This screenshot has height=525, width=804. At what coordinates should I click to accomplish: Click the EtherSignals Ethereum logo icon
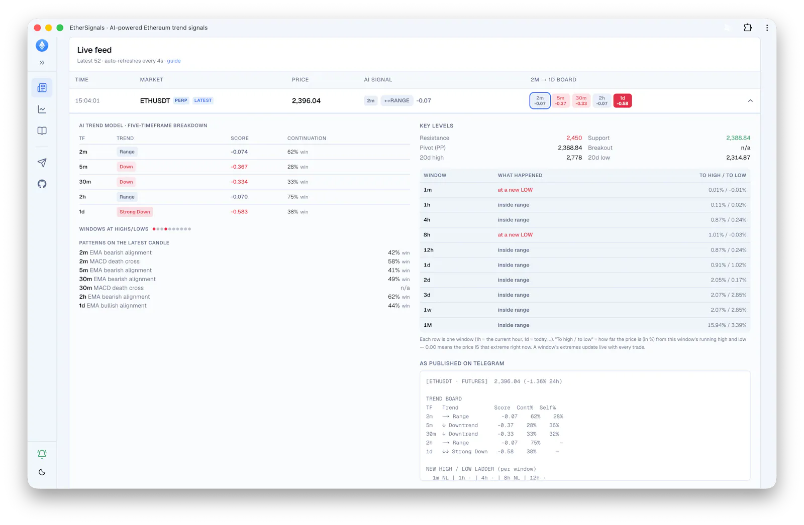pos(42,46)
